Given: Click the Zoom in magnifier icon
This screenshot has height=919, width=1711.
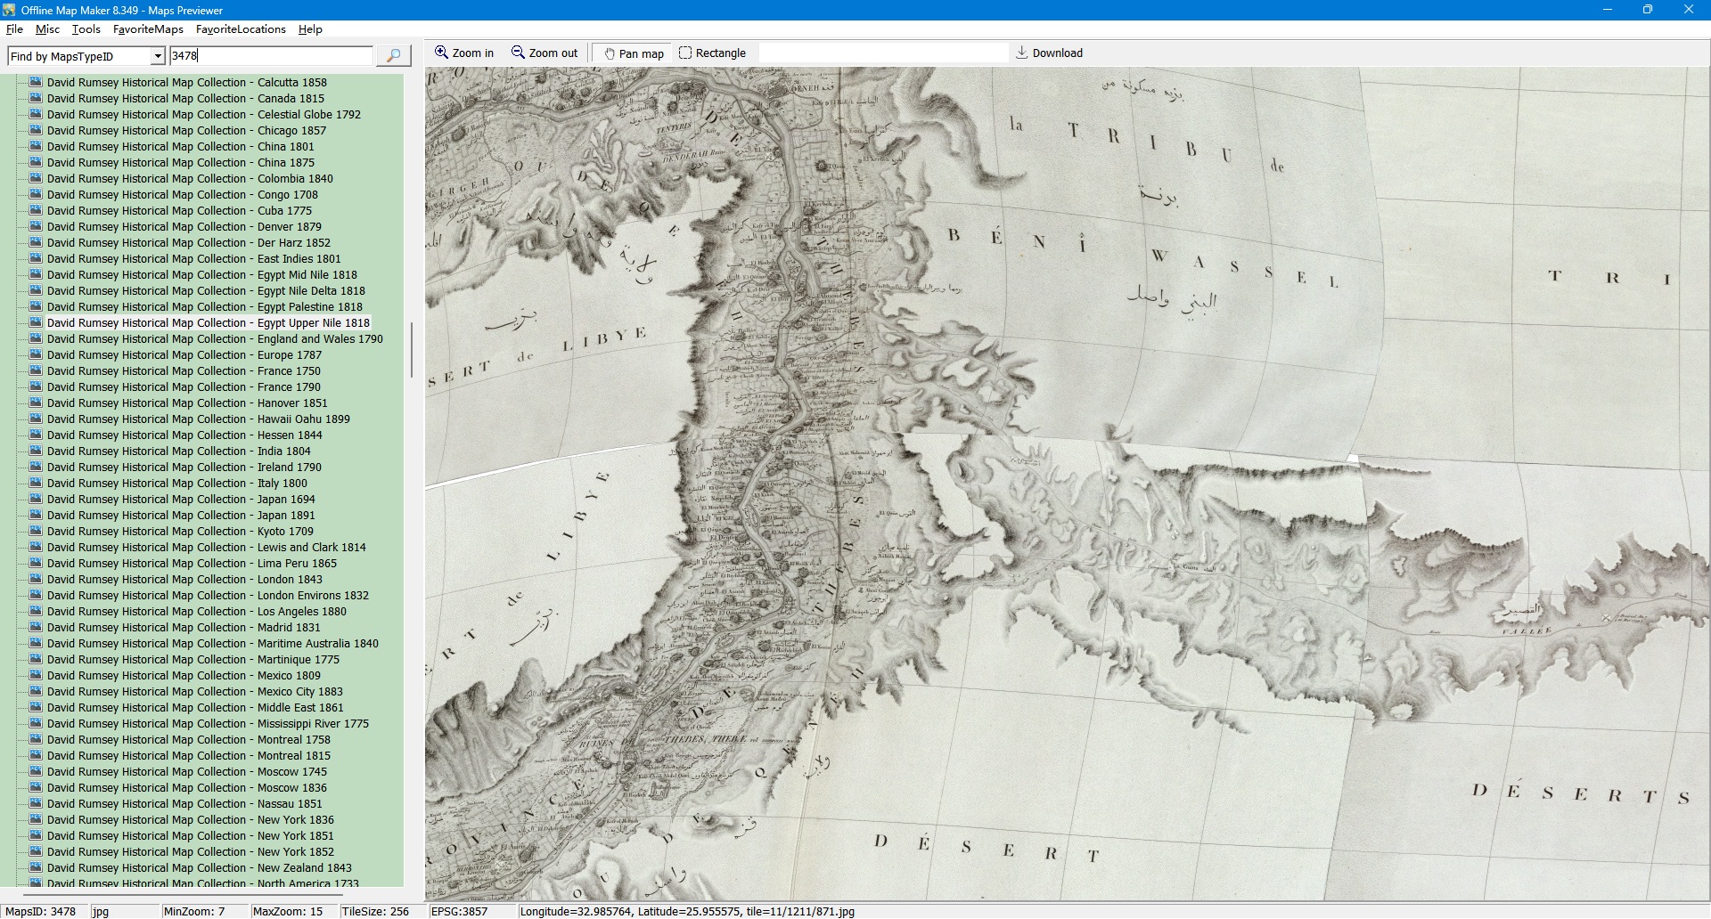Looking at the screenshot, I should [441, 53].
